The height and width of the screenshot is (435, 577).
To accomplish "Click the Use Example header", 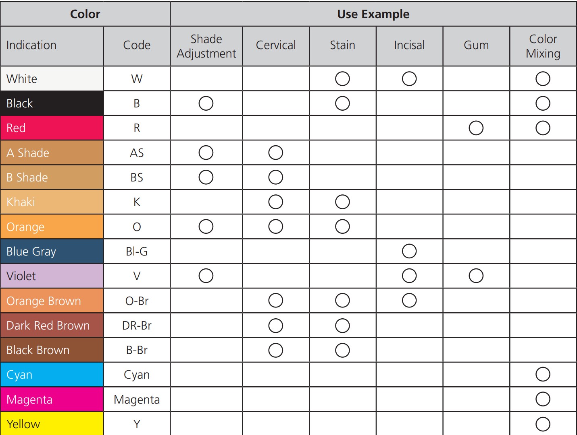I will pos(373,14).
